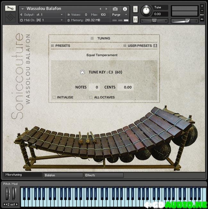Mute the instrument with M button
Screen dimensions: 208x209
click(135, 20)
